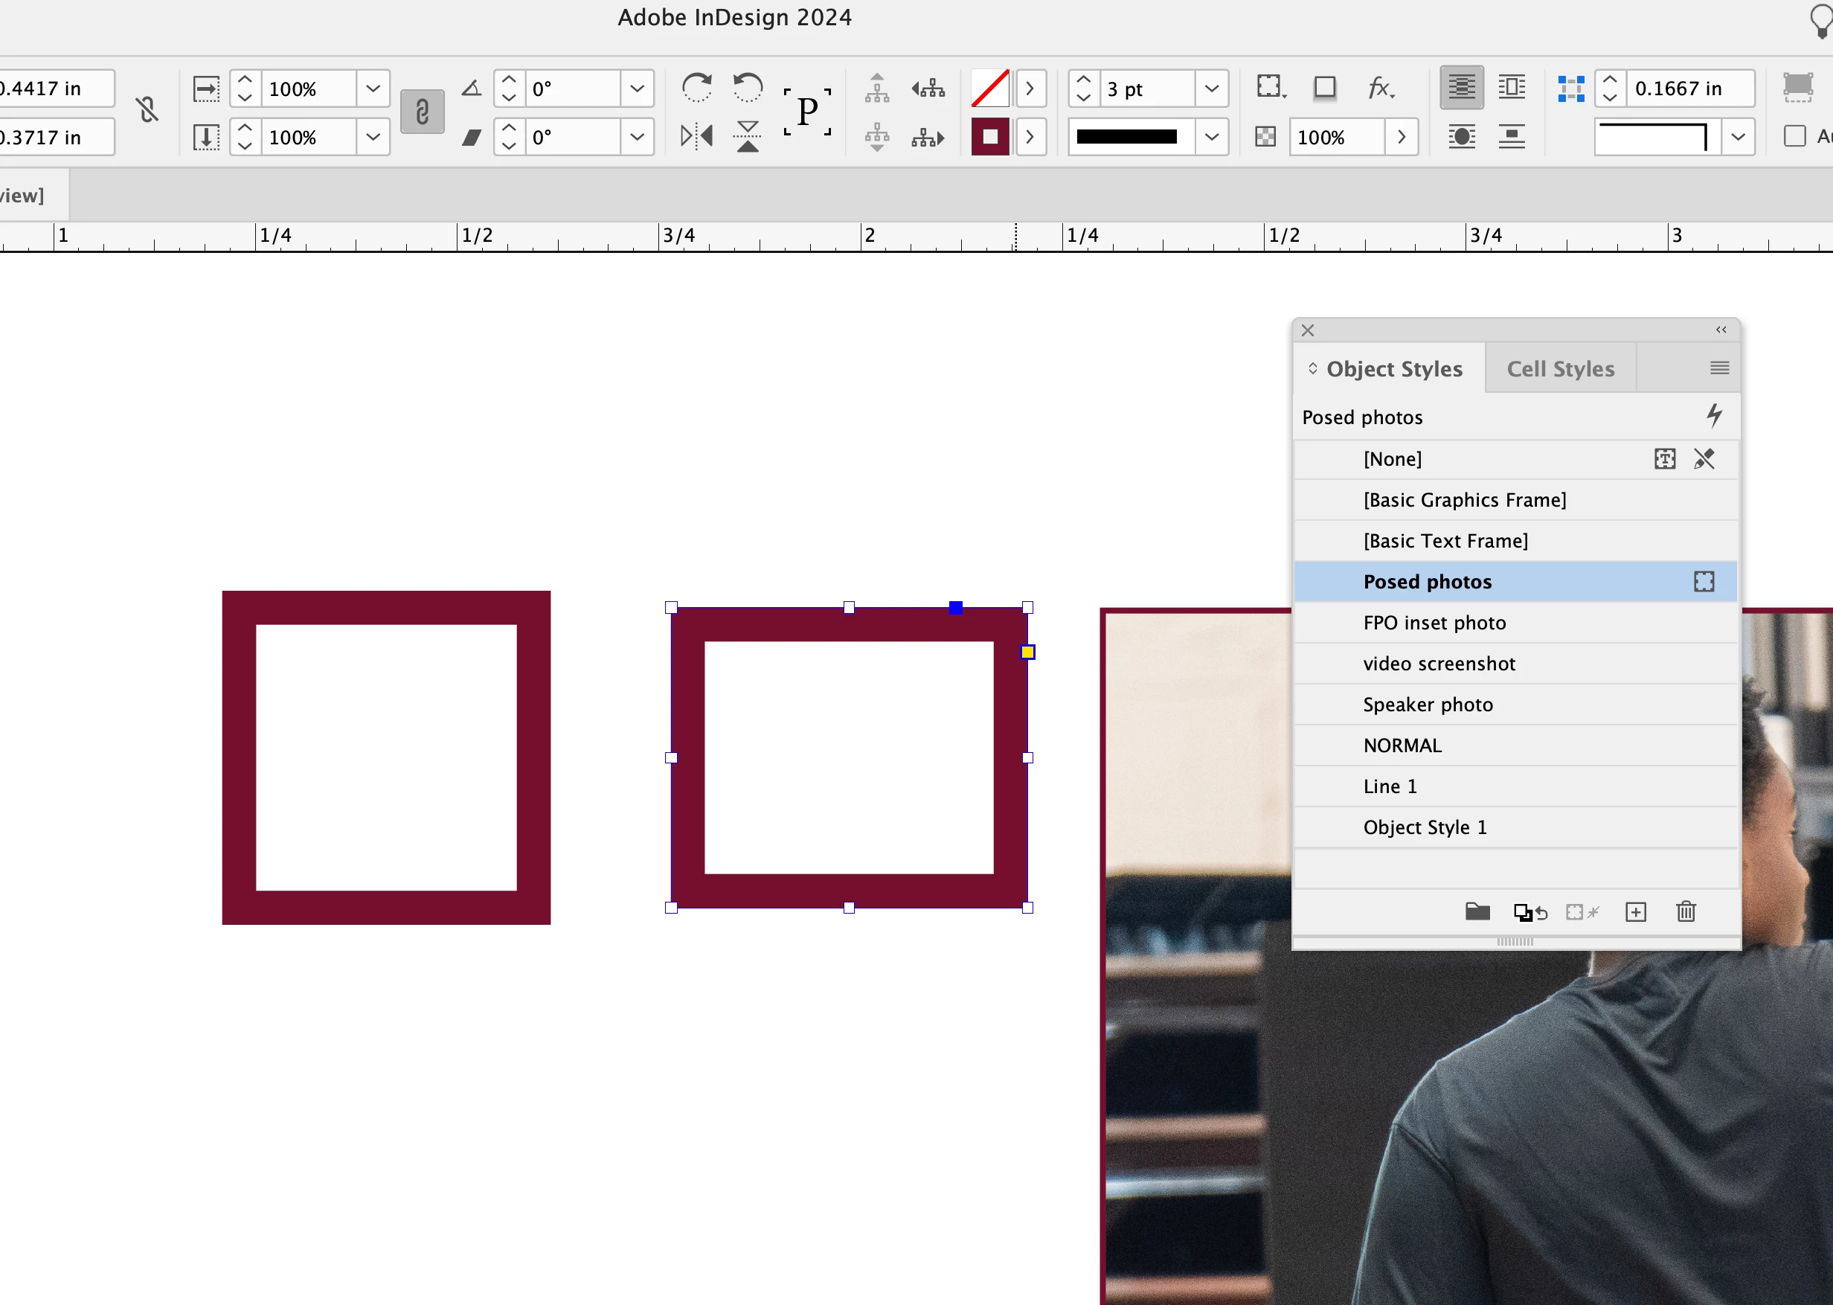
Task: Click the rotate 90° counter-clockwise icon
Action: pos(748,87)
